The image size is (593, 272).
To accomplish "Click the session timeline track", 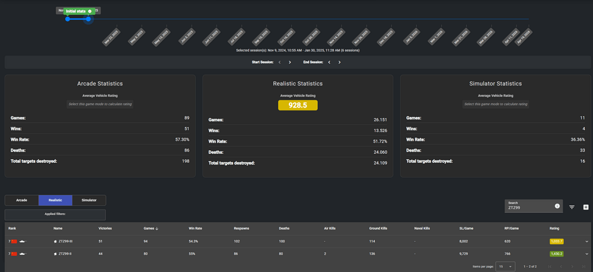I will point(298,19).
